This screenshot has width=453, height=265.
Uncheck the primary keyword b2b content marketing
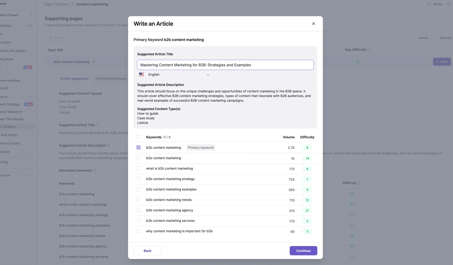coord(138,148)
